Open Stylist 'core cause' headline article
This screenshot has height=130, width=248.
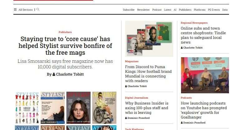click(65, 46)
